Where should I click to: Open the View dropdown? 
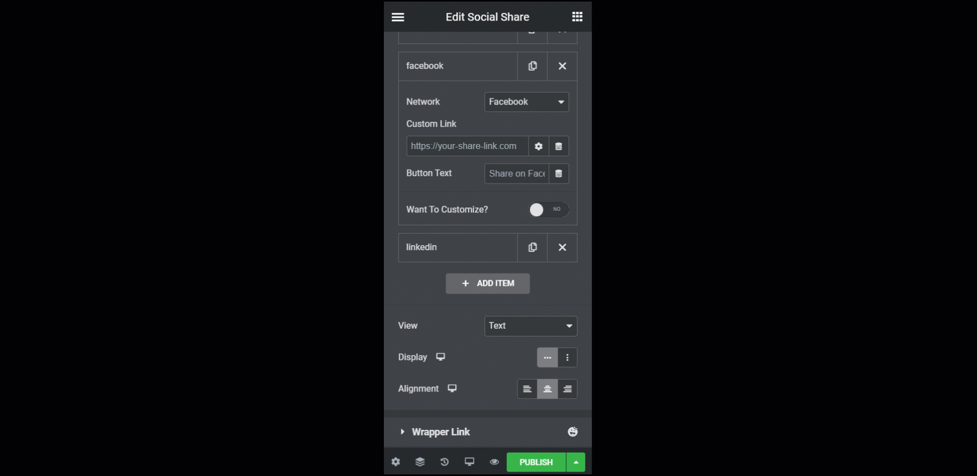click(x=531, y=326)
